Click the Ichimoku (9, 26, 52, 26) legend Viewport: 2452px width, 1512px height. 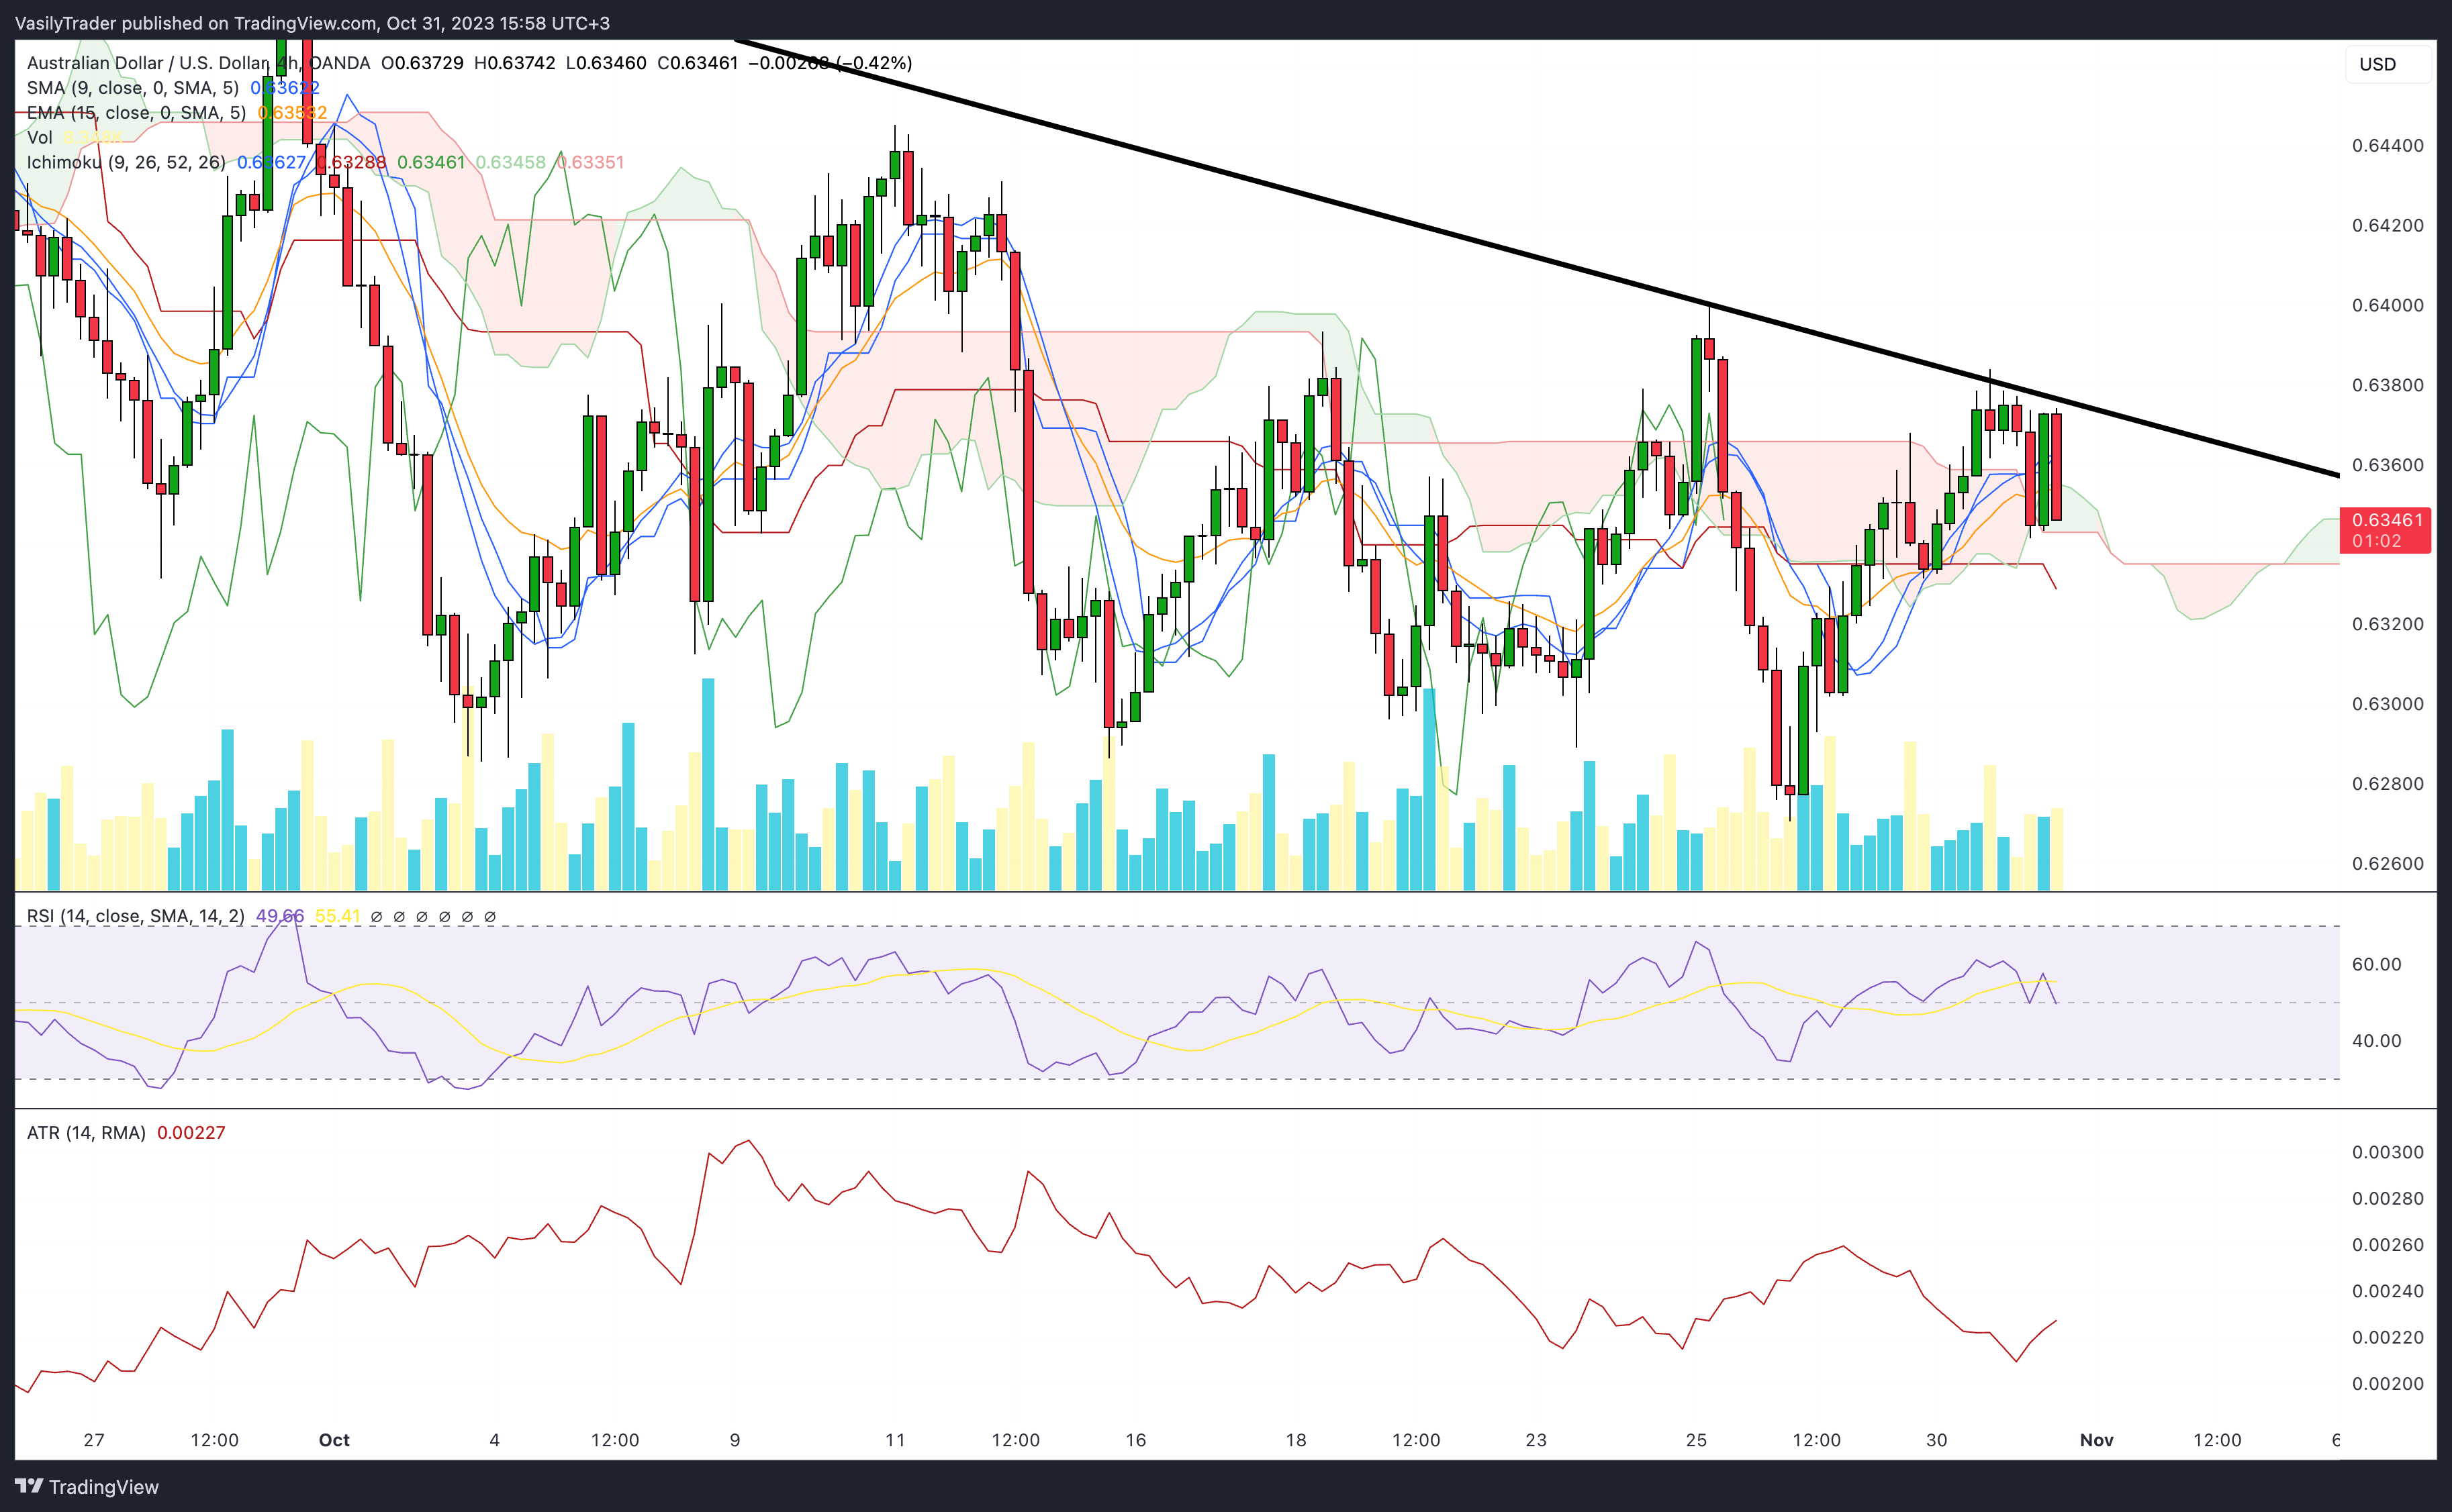click(126, 162)
